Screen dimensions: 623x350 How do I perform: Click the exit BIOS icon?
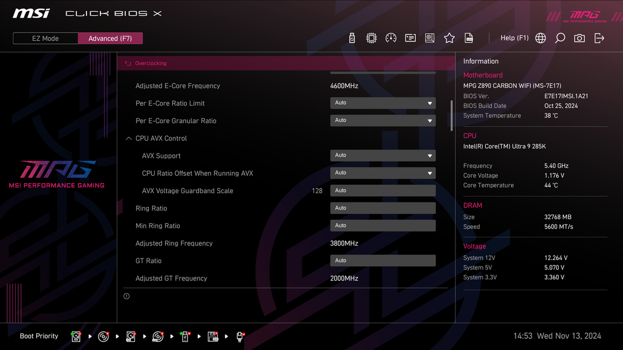(x=598, y=38)
